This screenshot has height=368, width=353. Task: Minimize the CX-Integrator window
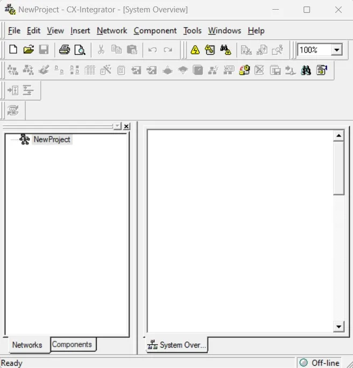pos(276,10)
